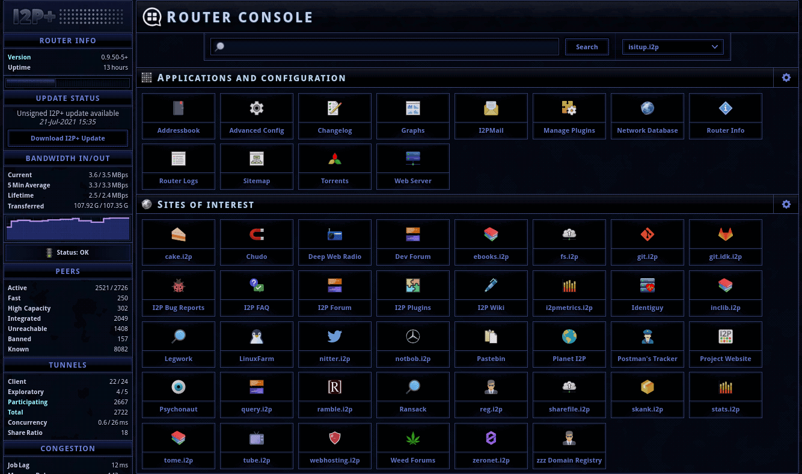Open the I2P FAQ label

257,308
